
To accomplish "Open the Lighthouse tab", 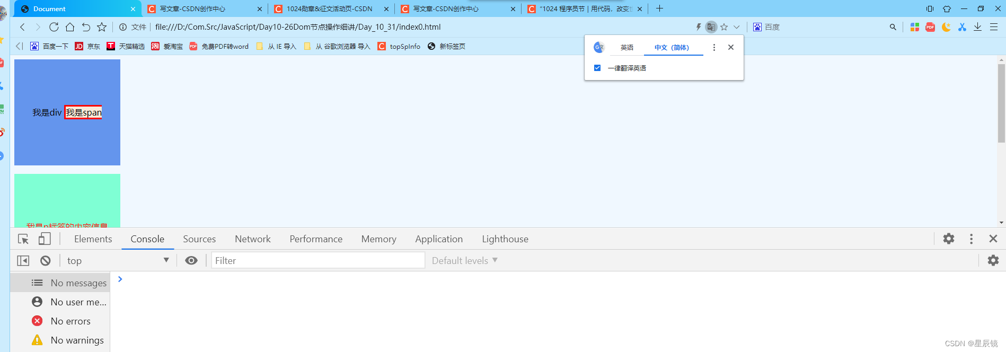I will click(505, 239).
